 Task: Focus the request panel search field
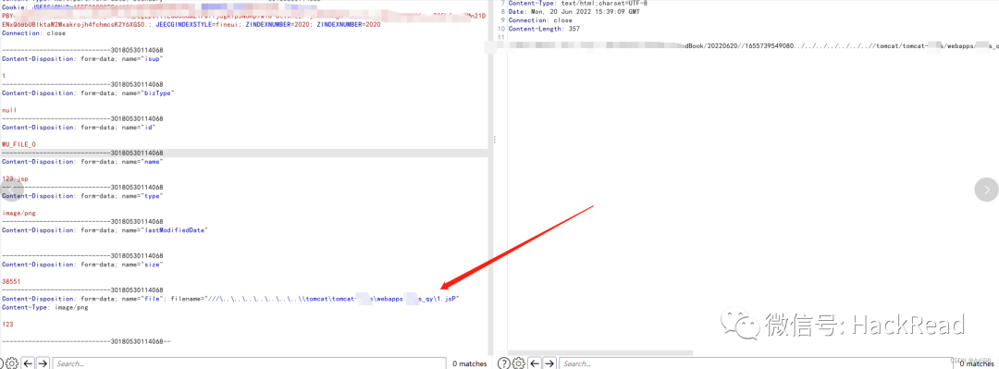click(249, 363)
